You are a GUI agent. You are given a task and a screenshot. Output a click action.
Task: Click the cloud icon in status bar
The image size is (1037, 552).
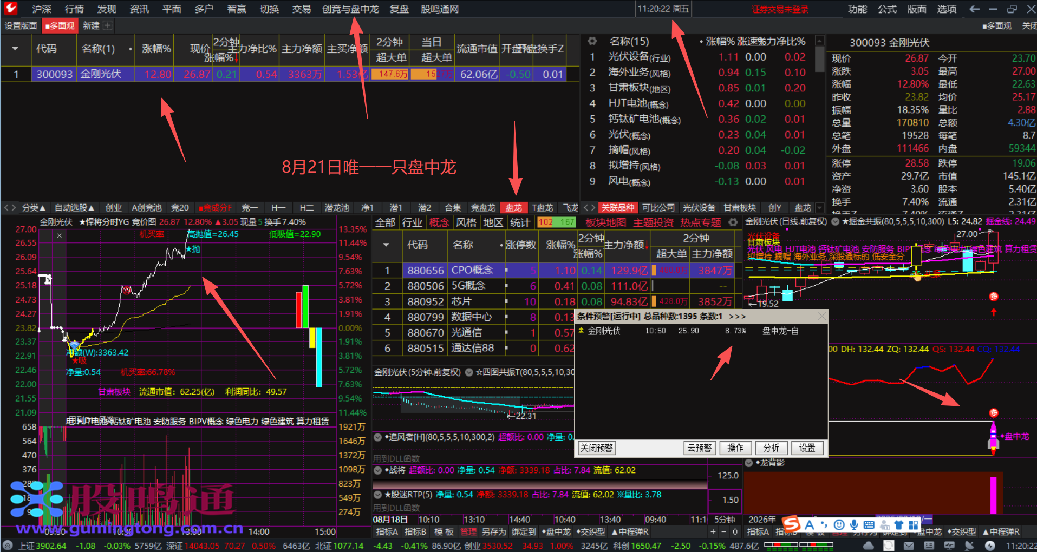click(869, 546)
